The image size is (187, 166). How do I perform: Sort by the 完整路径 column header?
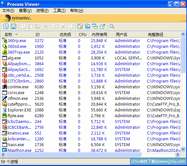click(x=163, y=35)
